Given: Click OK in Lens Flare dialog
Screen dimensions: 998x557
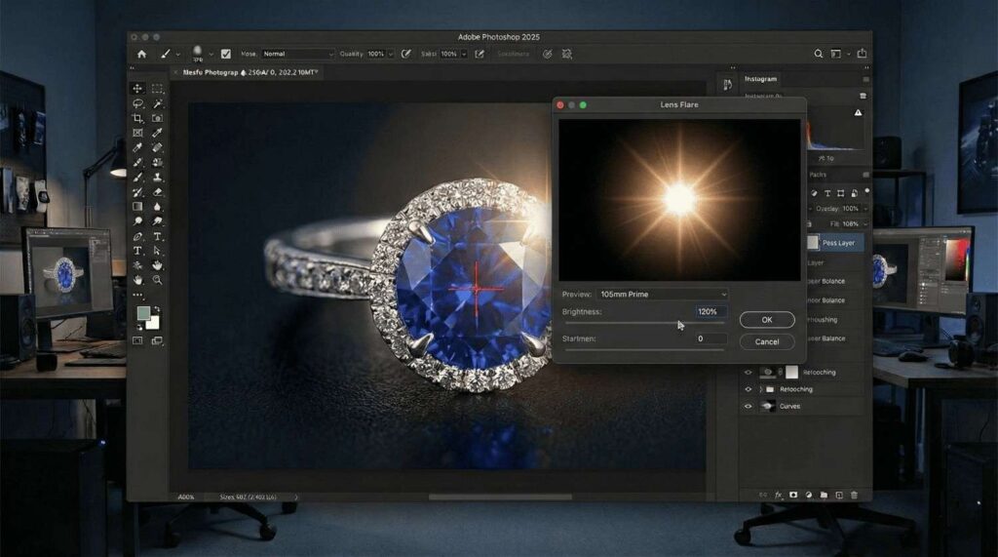Looking at the screenshot, I should pyautogui.click(x=767, y=319).
